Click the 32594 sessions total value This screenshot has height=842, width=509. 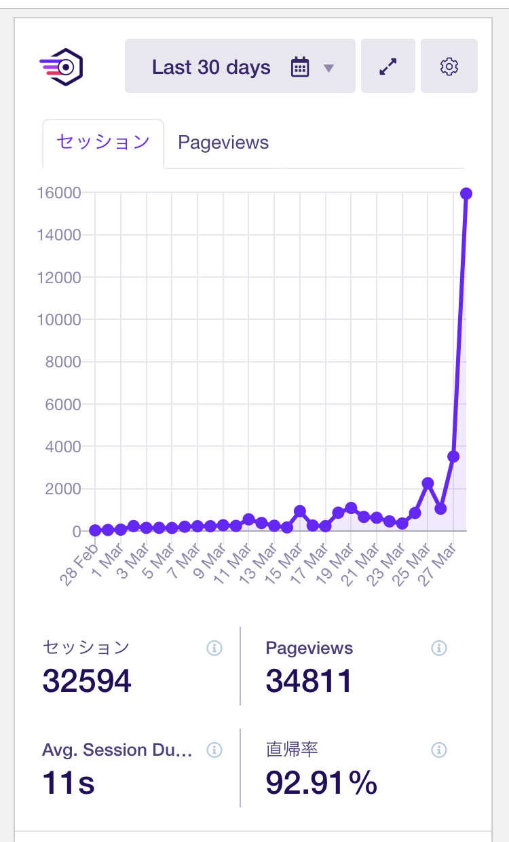coord(87,680)
